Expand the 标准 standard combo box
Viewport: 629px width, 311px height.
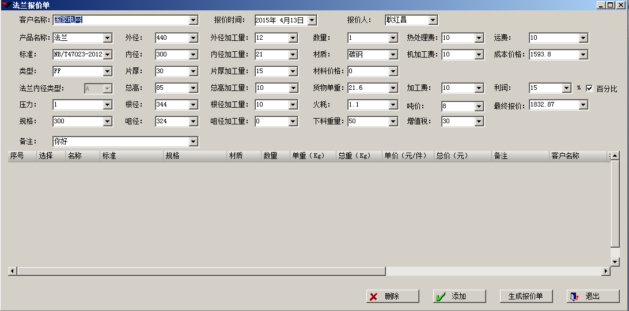click(x=108, y=55)
